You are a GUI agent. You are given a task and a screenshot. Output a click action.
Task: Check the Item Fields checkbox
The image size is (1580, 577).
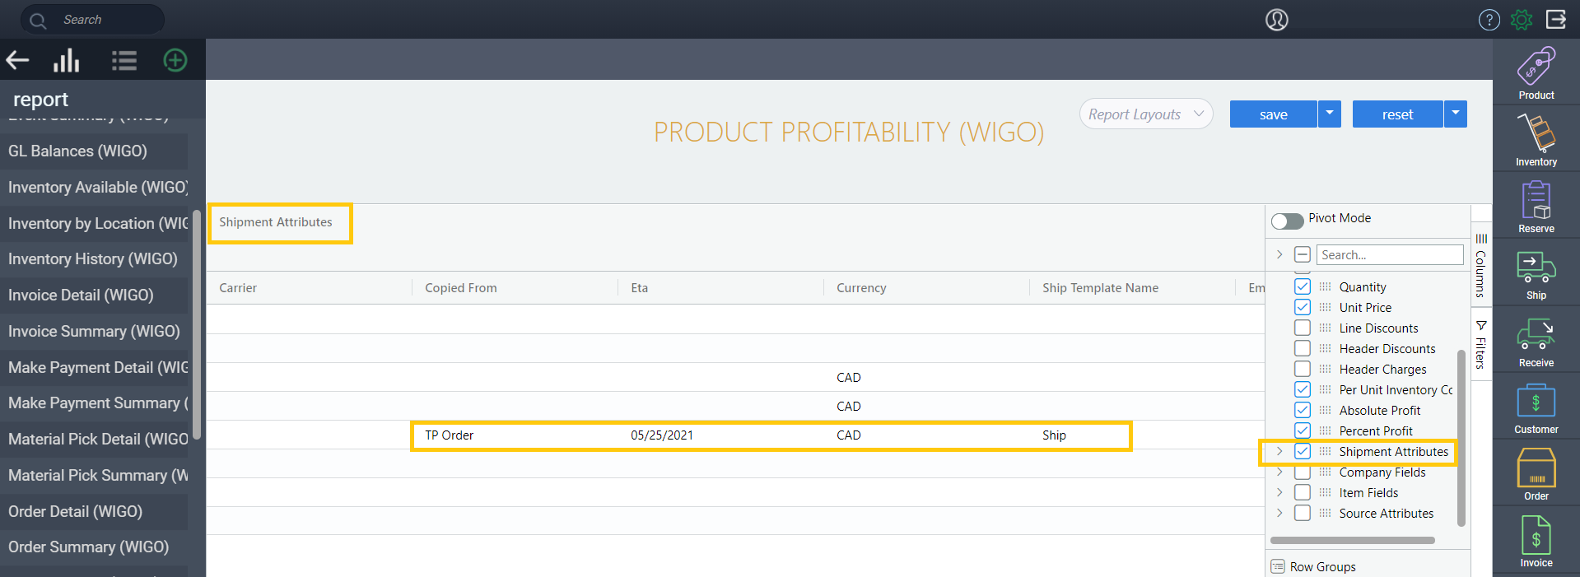1303,492
